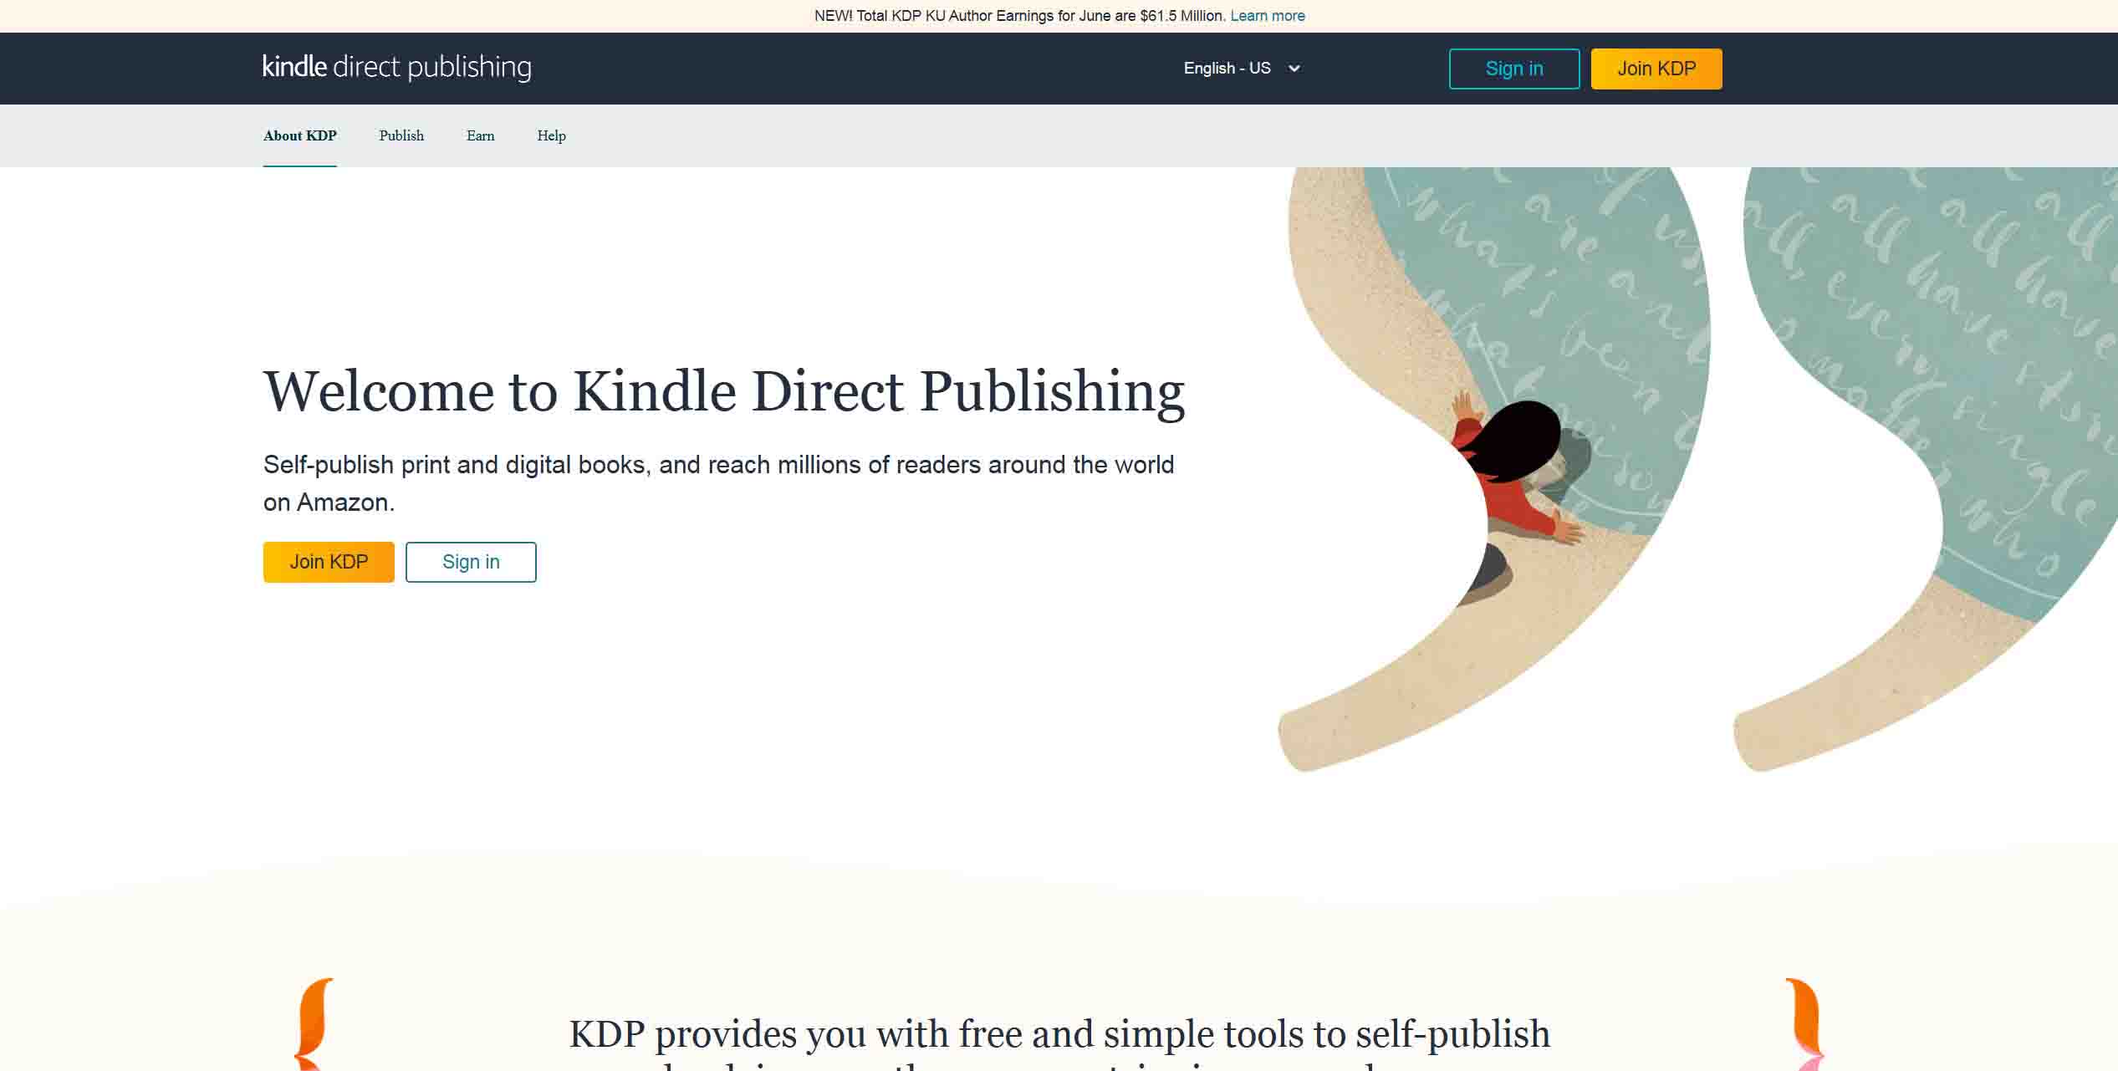
Task: Open the Help navigation tab
Action: tap(552, 135)
